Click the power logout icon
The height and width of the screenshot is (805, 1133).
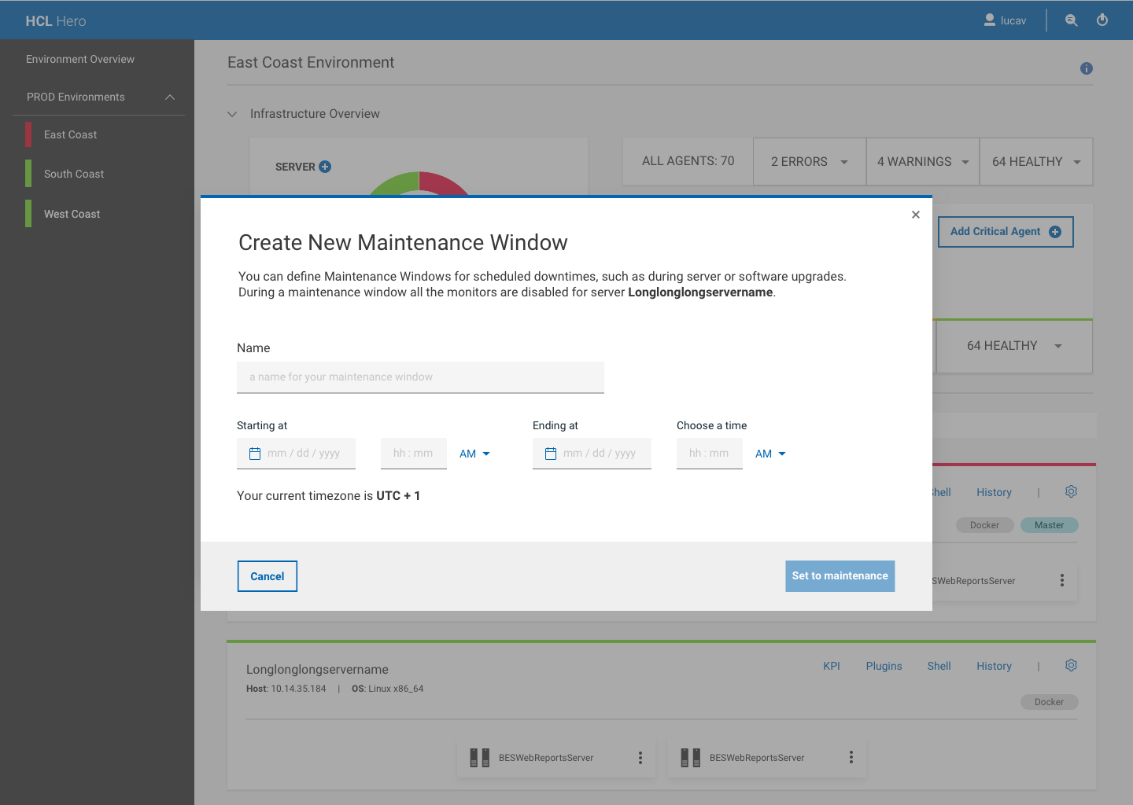(x=1102, y=20)
